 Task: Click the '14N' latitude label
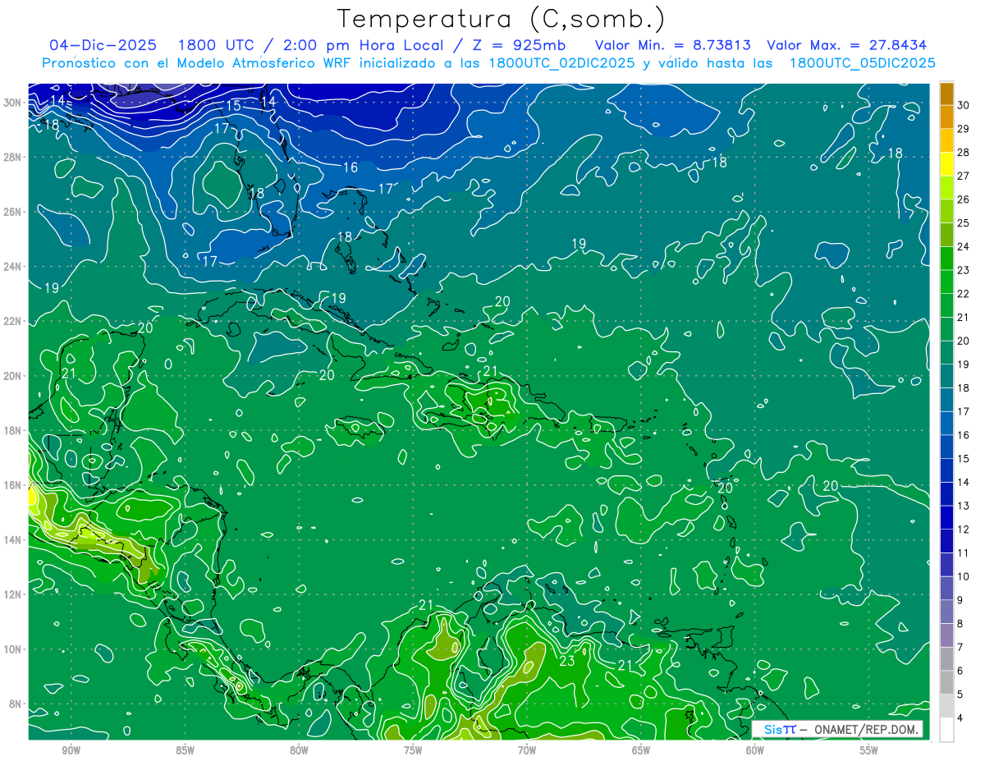[13, 540]
